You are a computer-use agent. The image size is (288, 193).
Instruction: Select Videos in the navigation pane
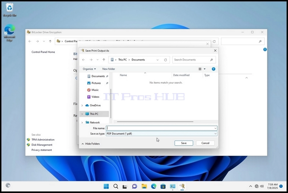[x=95, y=97]
